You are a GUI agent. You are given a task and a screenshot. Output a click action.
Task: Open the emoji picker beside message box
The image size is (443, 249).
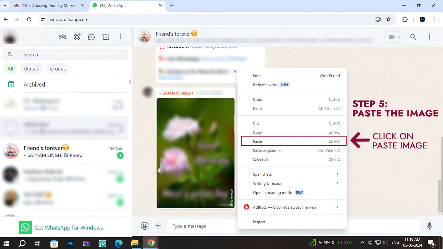click(x=145, y=226)
